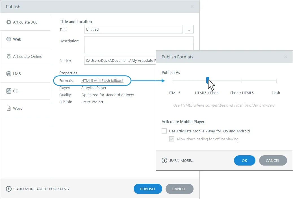The width and height of the screenshot is (293, 199).
Task: Open Learn More About Publishing link
Action: click(x=41, y=189)
